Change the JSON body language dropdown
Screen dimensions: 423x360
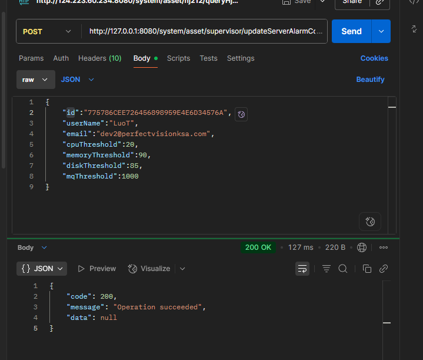pos(77,80)
